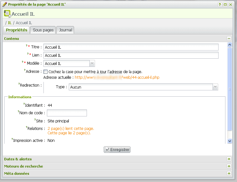Click the help mark beside Redirection
This screenshot has width=237, height=182.
pyautogui.click(x=19, y=84)
